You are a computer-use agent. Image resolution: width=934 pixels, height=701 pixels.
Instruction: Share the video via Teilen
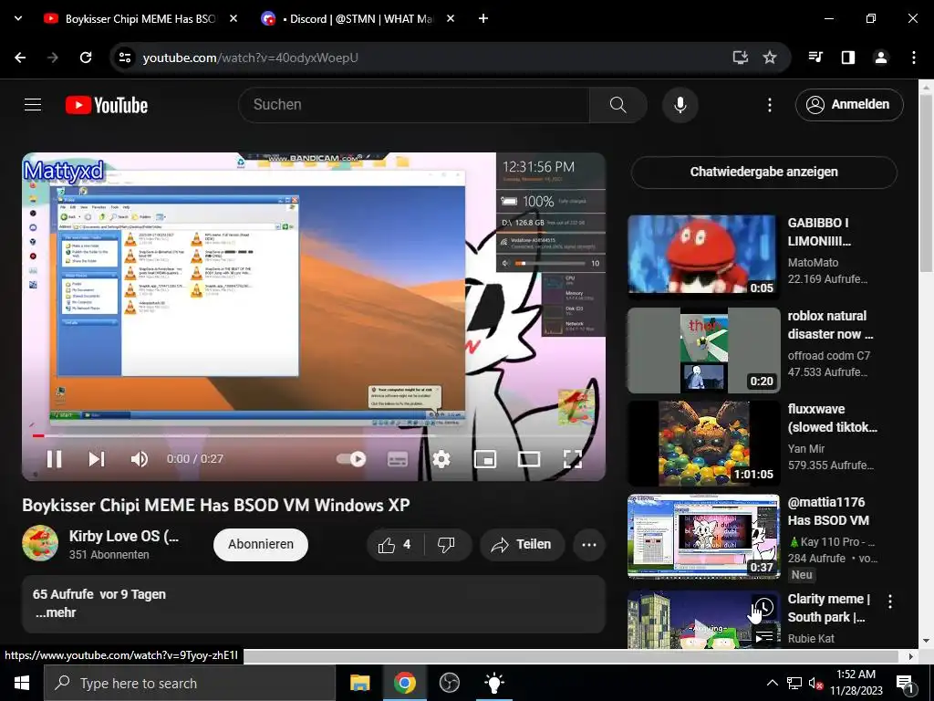click(521, 545)
